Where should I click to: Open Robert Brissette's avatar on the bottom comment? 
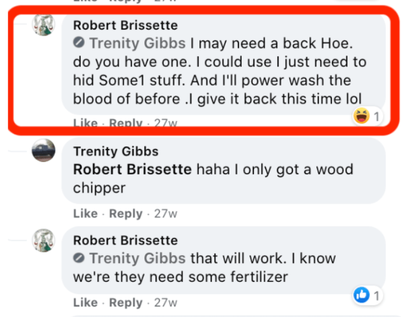coord(43,240)
